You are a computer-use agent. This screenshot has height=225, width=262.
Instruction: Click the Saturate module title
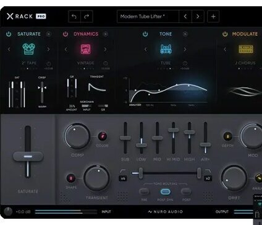(29, 34)
